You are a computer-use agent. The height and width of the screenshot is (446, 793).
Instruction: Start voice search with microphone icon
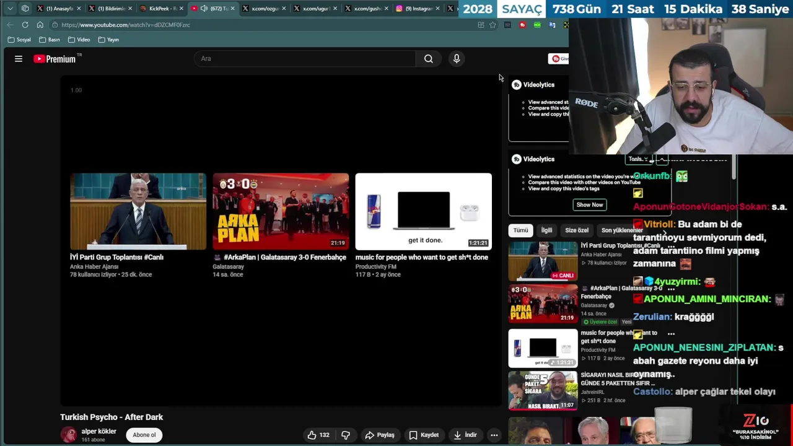click(457, 59)
